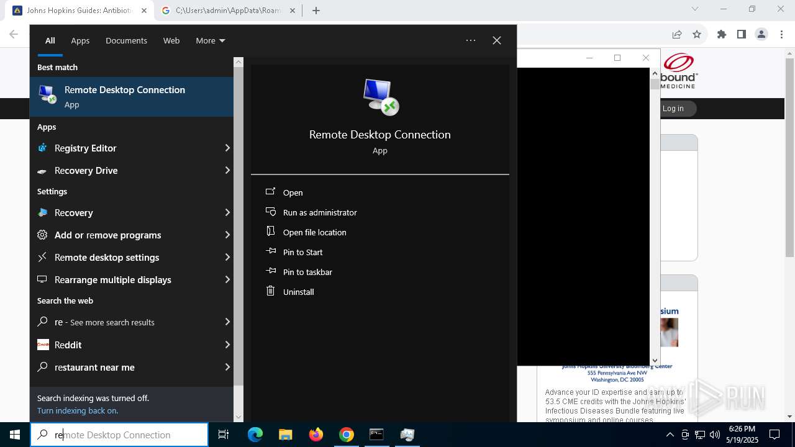Click Chrome back navigation arrow
The image size is (795, 447).
[x=14, y=35]
